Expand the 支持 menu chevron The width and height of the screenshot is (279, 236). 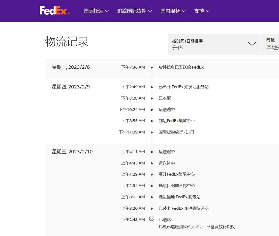coord(207,11)
